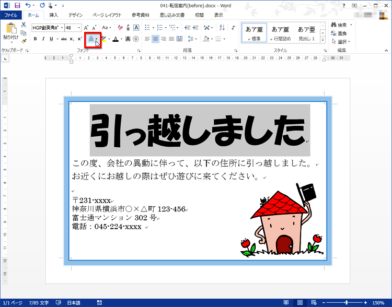
Task: Click the Undo arrow in quick access toolbar
Action: (28, 5)
